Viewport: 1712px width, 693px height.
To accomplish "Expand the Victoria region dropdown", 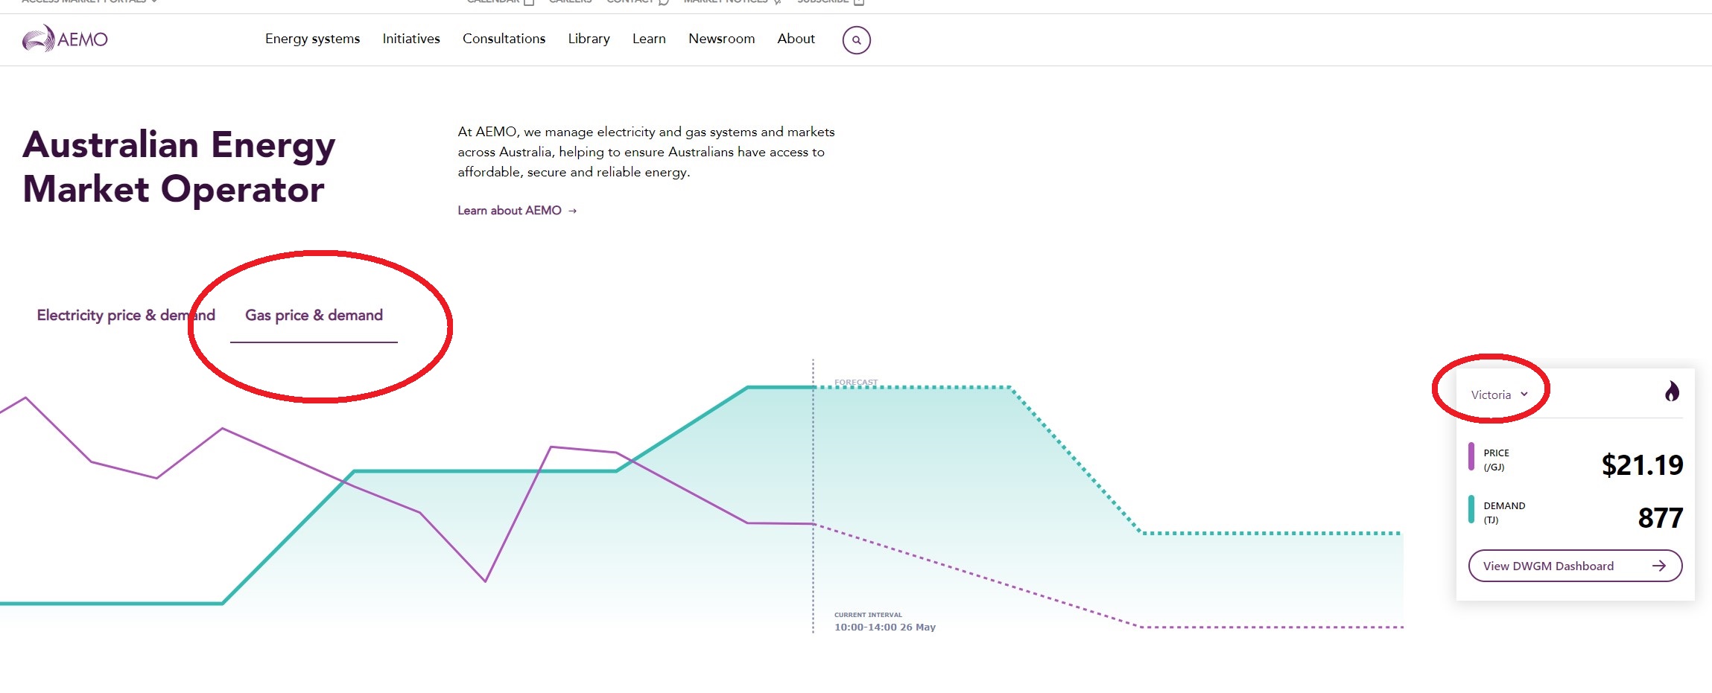I will 1498,395.
